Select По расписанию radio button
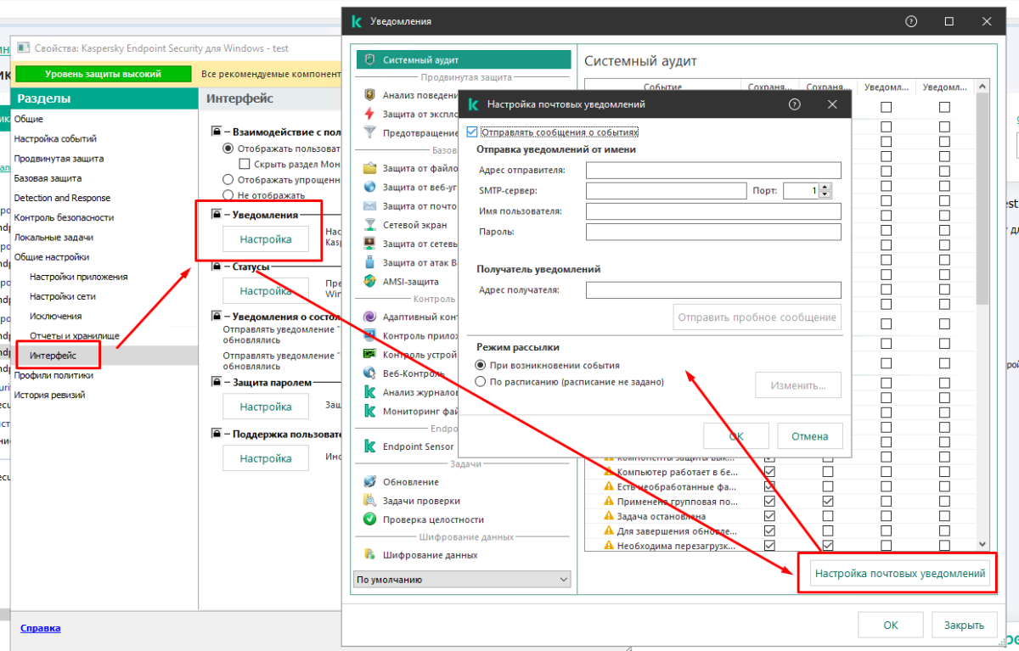Viewport: 1019px width, 651px height. pos(481,382)
